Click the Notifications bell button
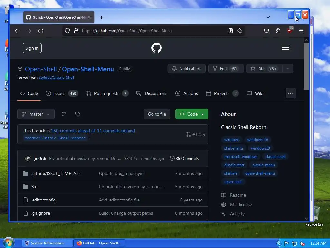Viewport: 330px width, 248px height. click(187, 68)
